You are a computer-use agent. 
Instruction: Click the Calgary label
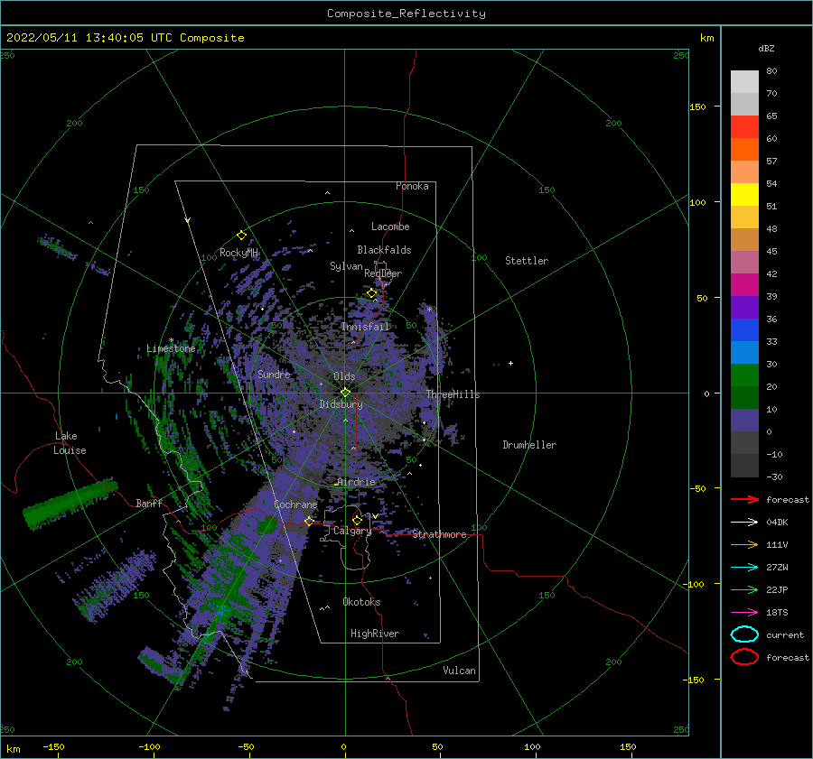tap(352, 531)
